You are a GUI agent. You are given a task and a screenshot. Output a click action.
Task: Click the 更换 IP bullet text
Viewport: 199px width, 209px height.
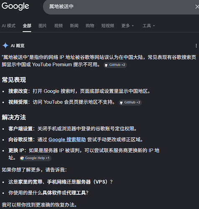[84, 154]
